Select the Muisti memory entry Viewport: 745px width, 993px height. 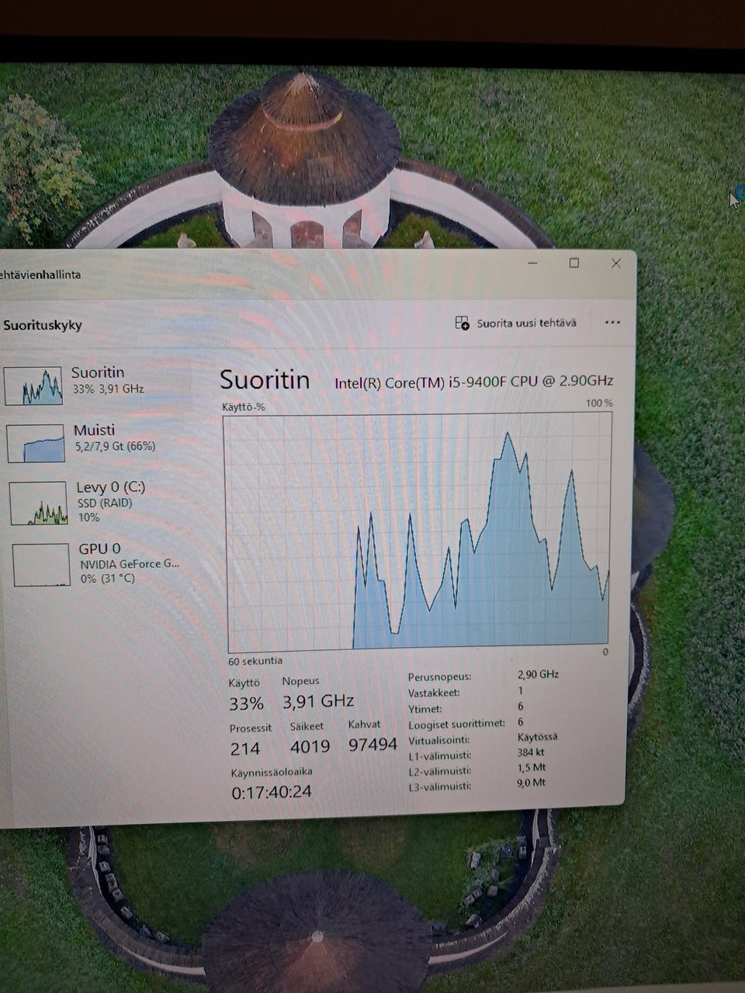click(x=97, y=442)
